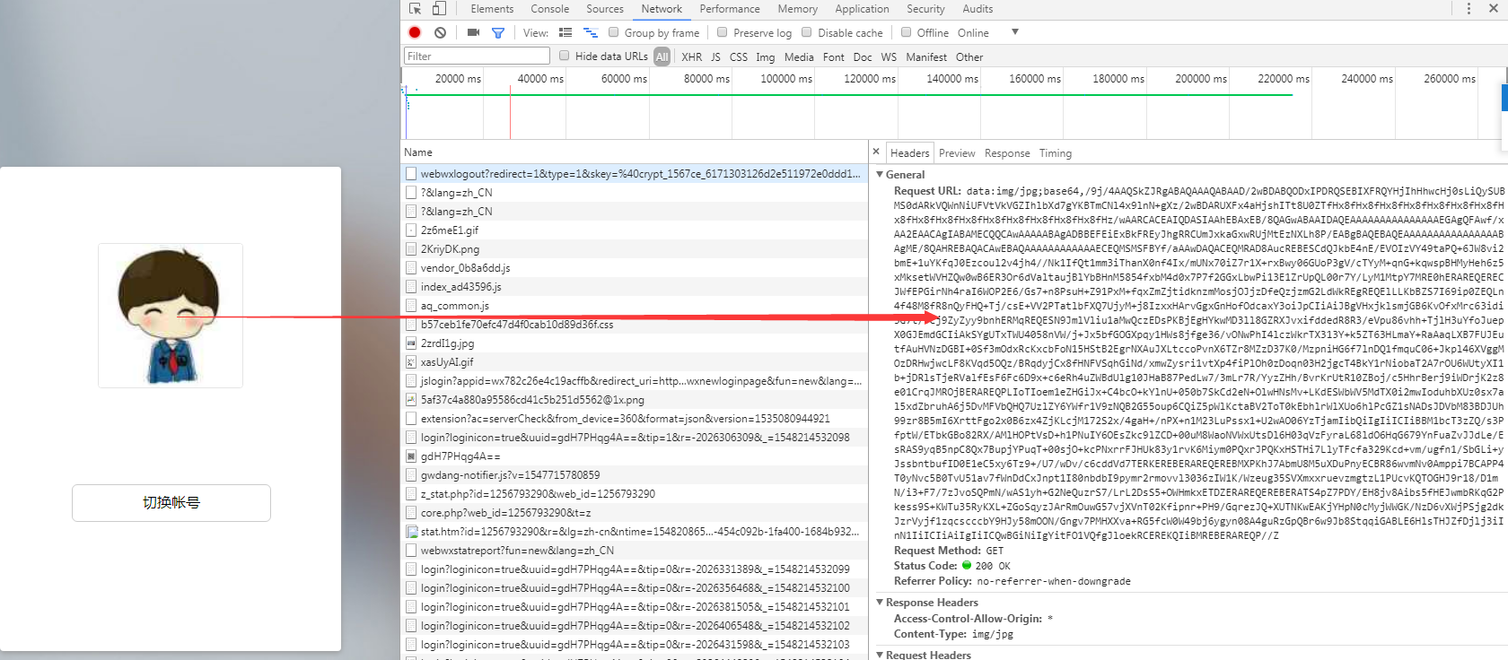
Task: Select the vendor_0b8a6dd.js request
Action: pos(634,268)
